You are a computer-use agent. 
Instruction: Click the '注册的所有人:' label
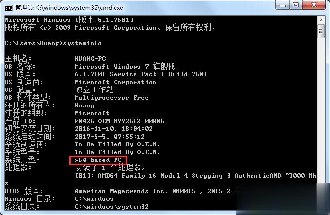click(x=30, y=106)
